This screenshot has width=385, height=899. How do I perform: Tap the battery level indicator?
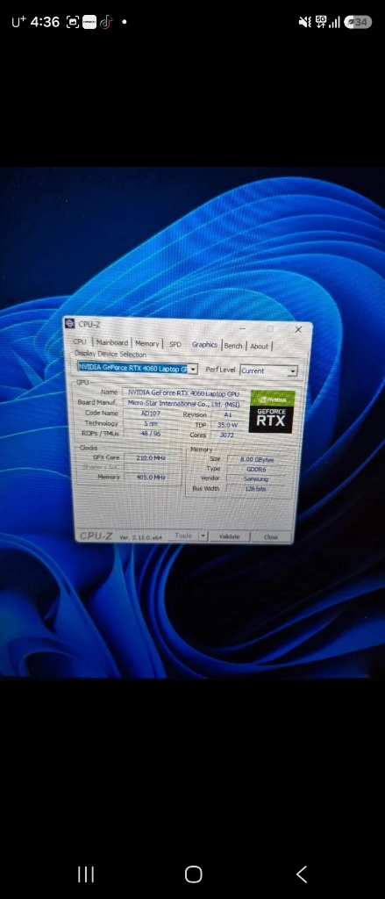pos(359,22)
